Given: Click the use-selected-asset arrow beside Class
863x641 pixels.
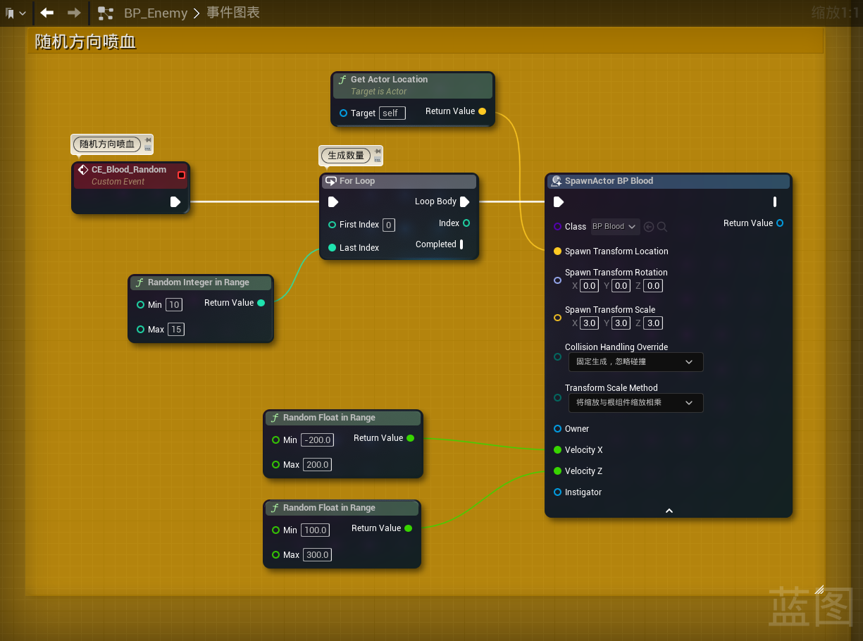Looking at the screenshot, I should [649, 227].
